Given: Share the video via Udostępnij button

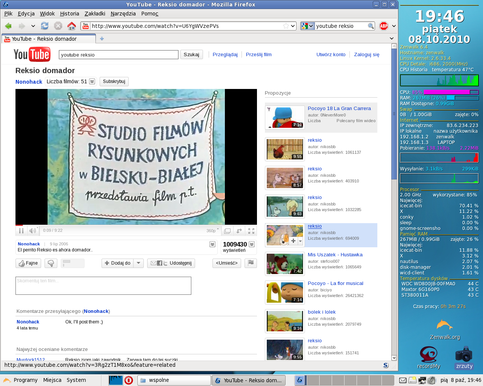Looking at the screenshot, I should pyautogui.click(x=171, y=263).
